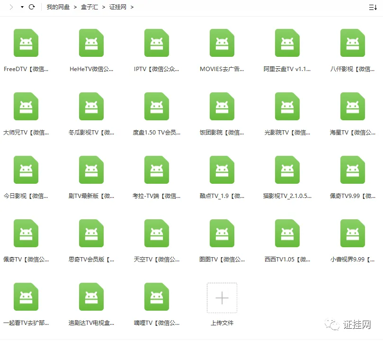Select the 八仟影视 APK file icon
Viewport: 383px width, 341px height.
[353, 43]
